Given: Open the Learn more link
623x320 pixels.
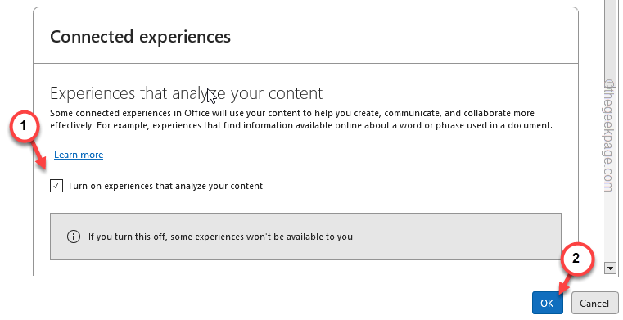Looking at the screenshot, I should (x=79, y=155).
